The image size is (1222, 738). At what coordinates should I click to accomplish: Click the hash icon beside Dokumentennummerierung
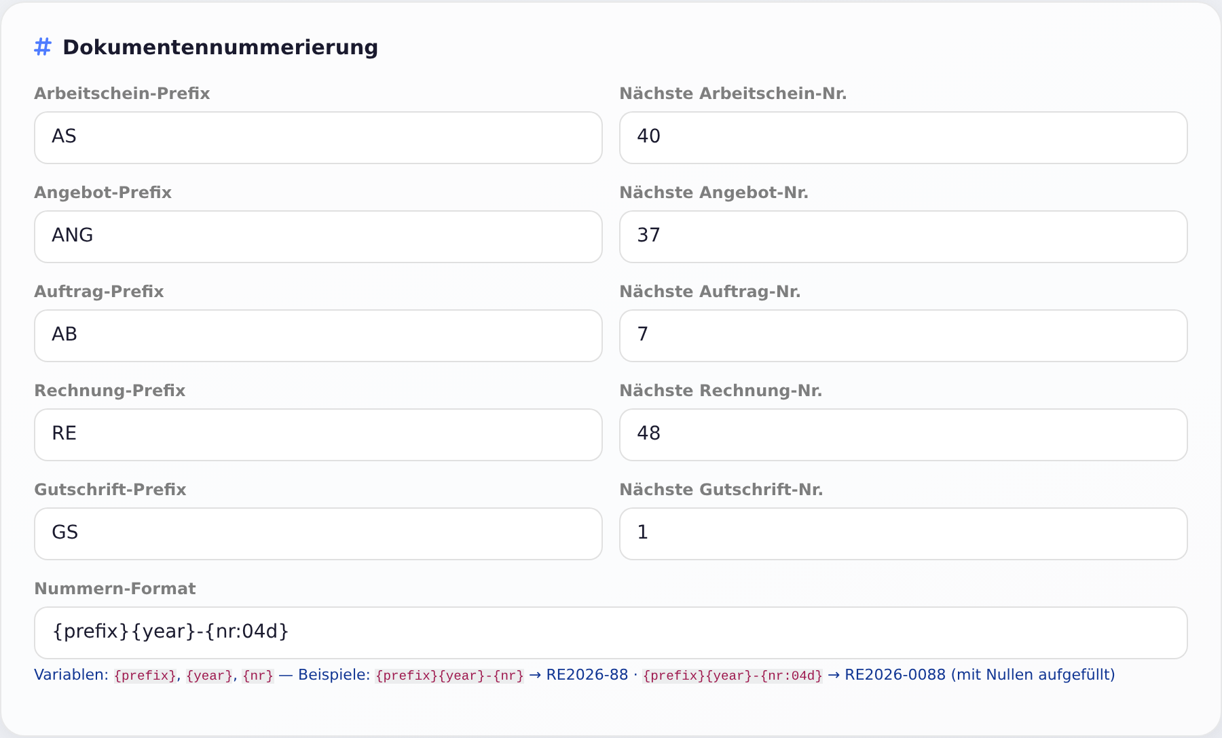pos(43,47)
